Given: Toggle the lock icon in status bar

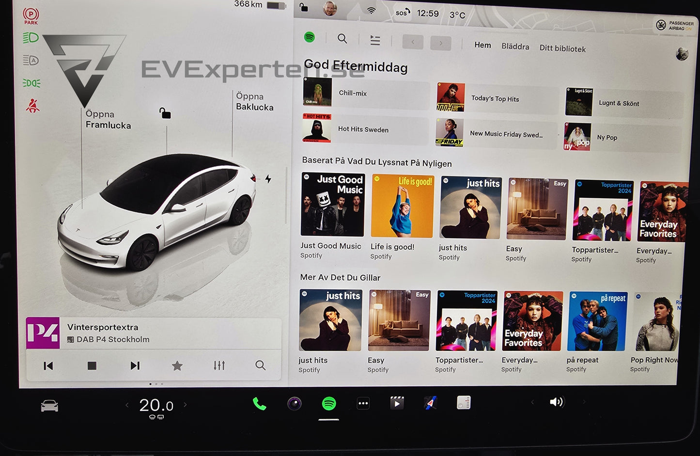Looking at the screenshot, I should click(x=303, y=7).
